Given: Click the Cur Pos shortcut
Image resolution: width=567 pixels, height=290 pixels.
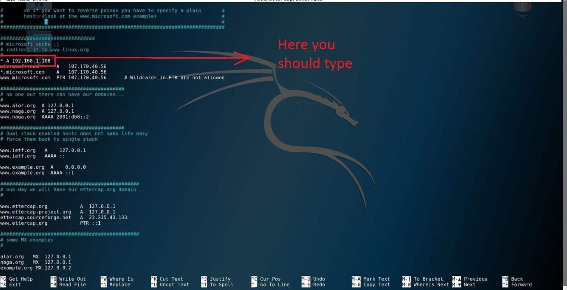Looking at the screenshot, I should pos(266,279).
